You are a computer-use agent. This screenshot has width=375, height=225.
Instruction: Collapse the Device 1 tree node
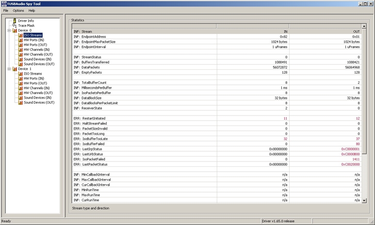pyautogui.click(x=9, y=69)
